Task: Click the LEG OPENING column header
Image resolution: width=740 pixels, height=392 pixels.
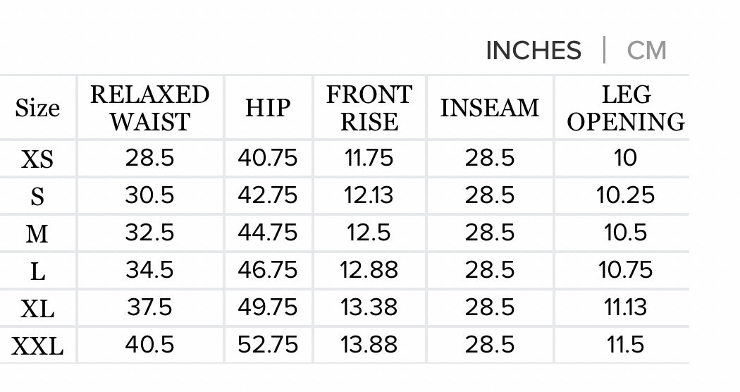Action: click(626, 108)
